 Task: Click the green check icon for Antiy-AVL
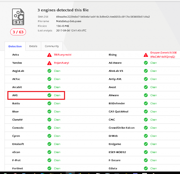[146, 79]
